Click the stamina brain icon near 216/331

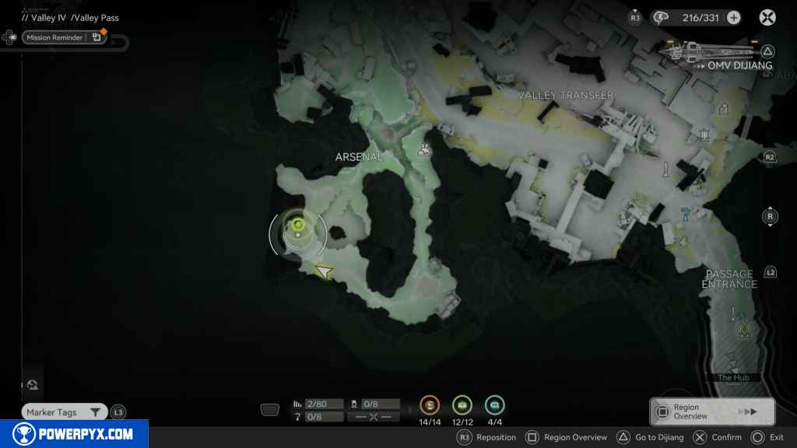(x=662, y=17)
